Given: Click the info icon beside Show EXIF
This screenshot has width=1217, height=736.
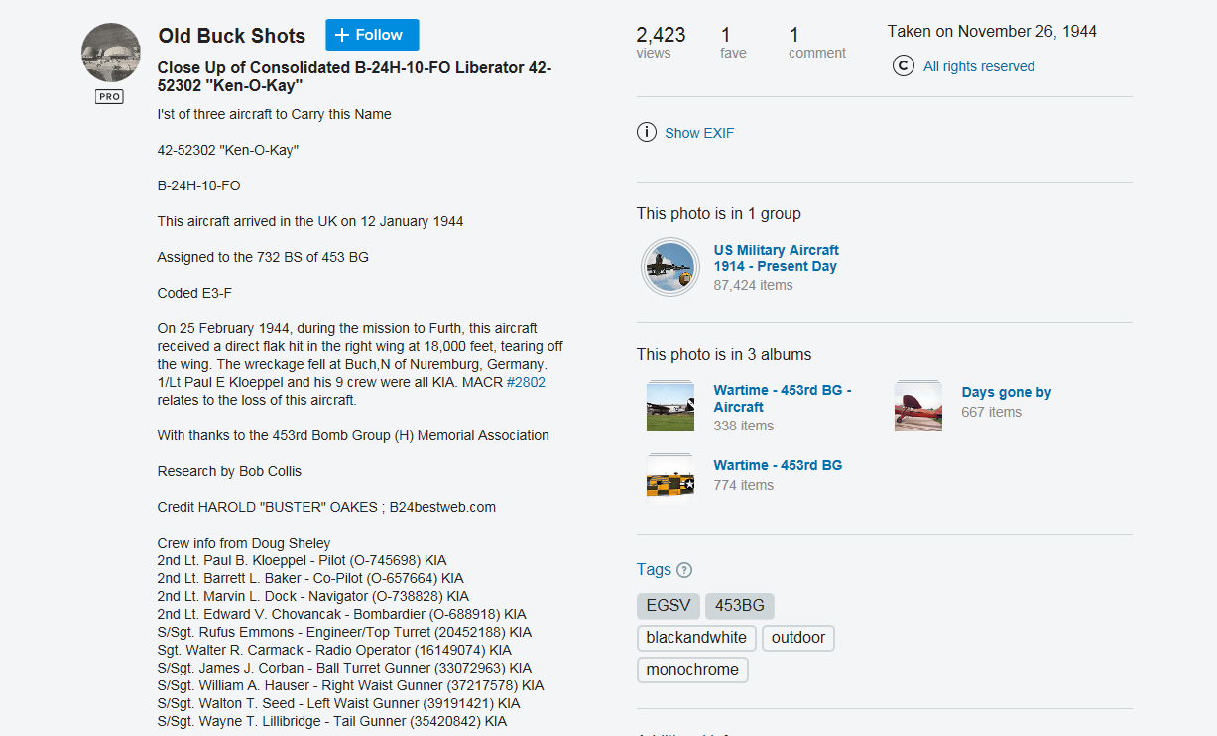Looking at the screenshot, I should [x=647, y=132].
